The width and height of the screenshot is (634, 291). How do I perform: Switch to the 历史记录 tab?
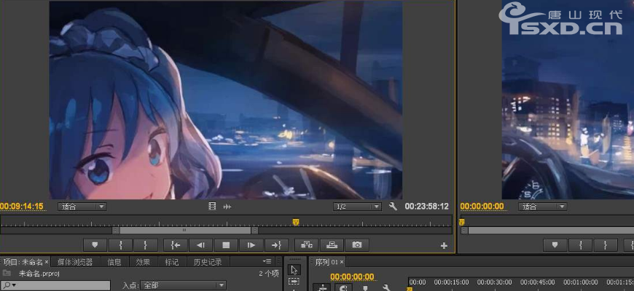pyautogui.click(x=208, y=262)
